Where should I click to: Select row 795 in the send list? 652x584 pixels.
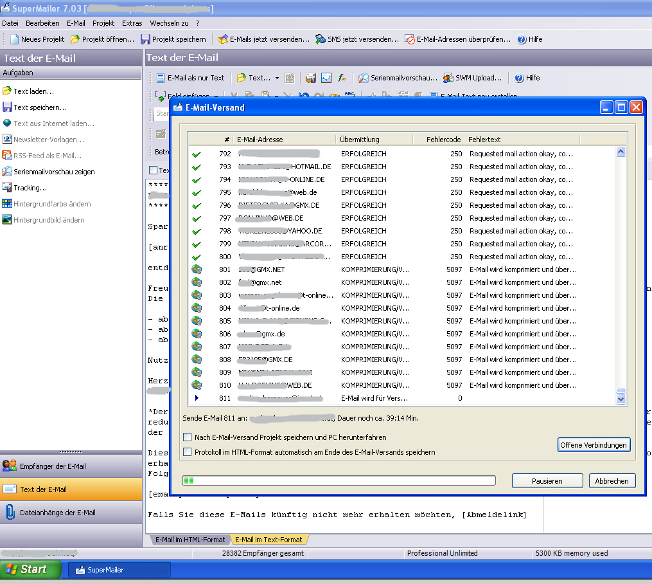pos(402,192)
